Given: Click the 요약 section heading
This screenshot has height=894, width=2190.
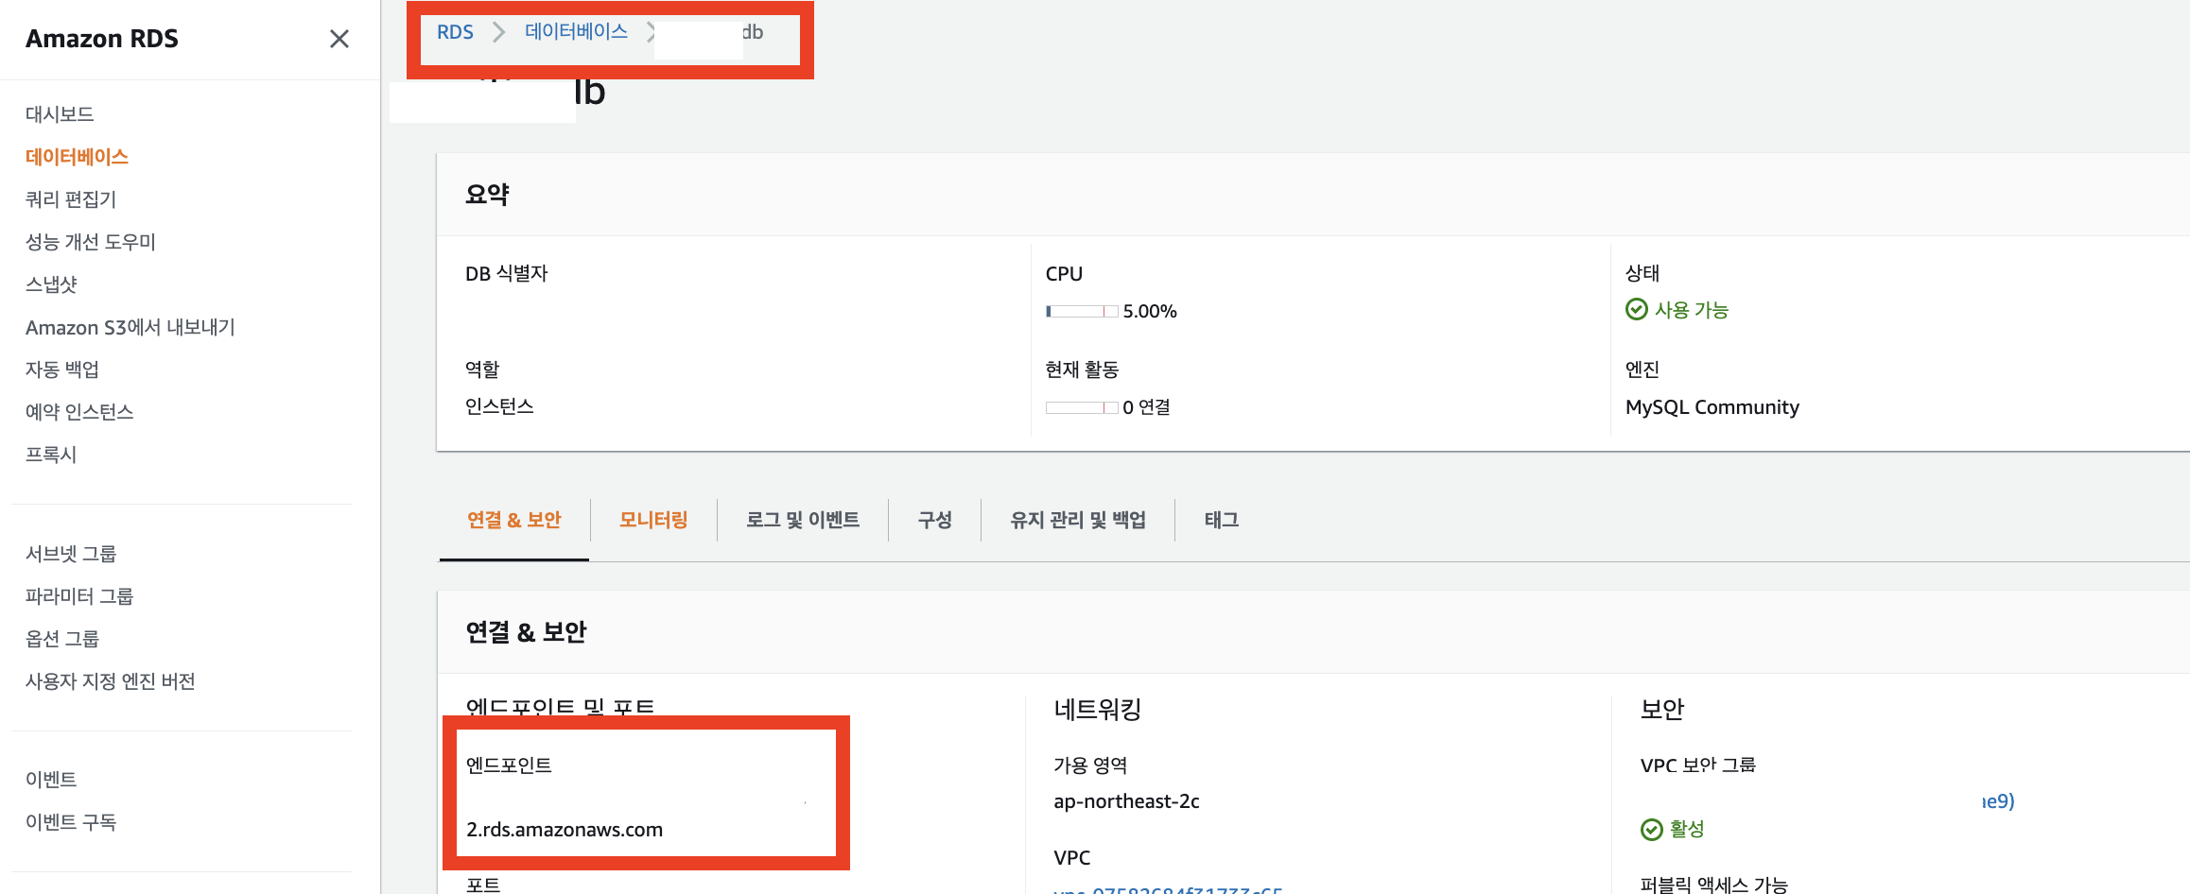Looking at the screenshot, I should 487,195.
